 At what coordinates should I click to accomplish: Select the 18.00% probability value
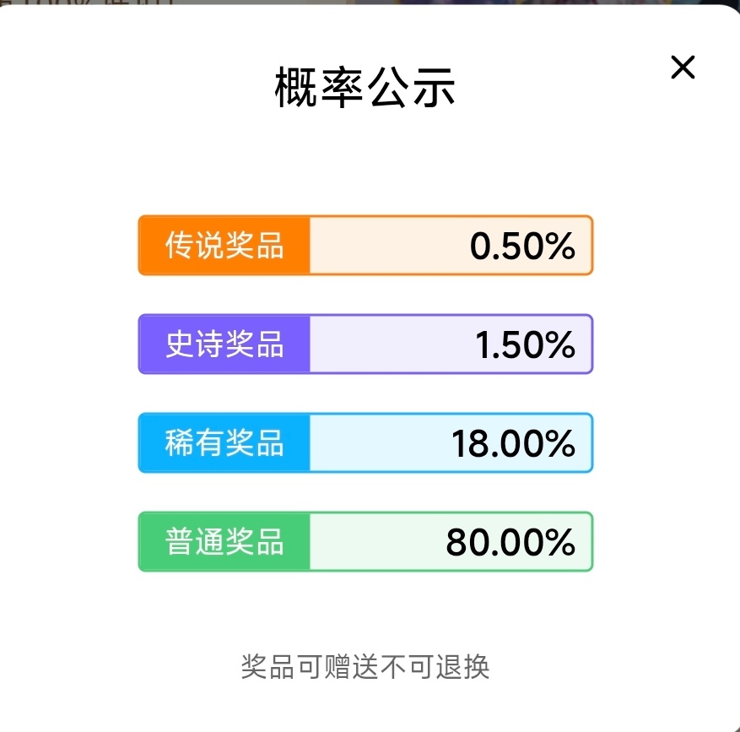514,444
